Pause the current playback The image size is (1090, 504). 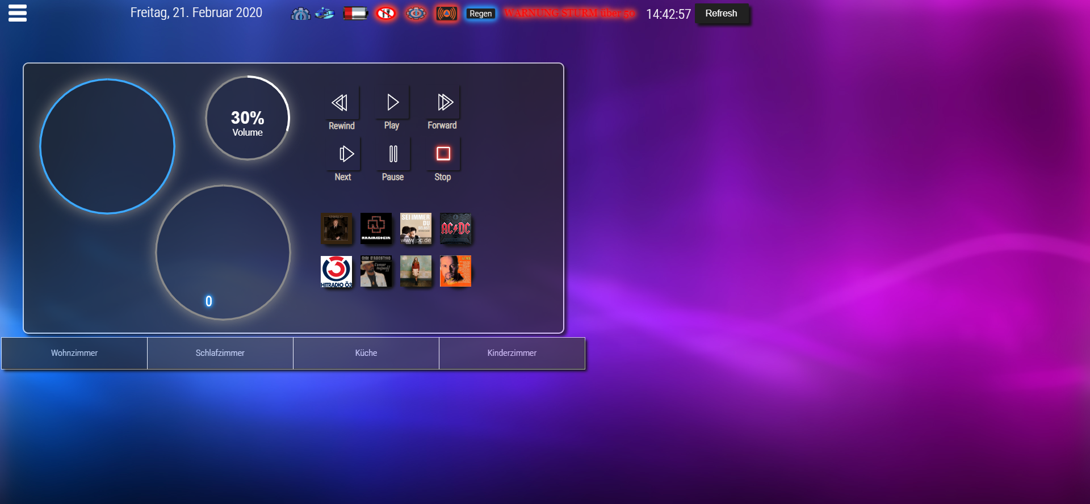(393, 154)
